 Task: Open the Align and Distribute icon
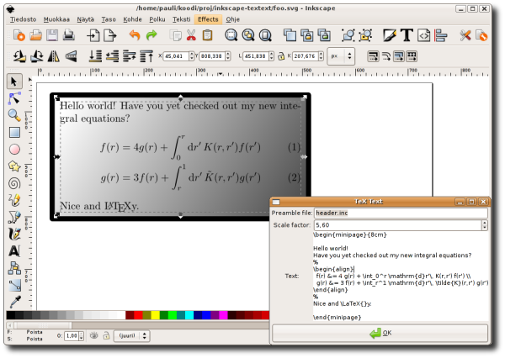click(440, 35)
